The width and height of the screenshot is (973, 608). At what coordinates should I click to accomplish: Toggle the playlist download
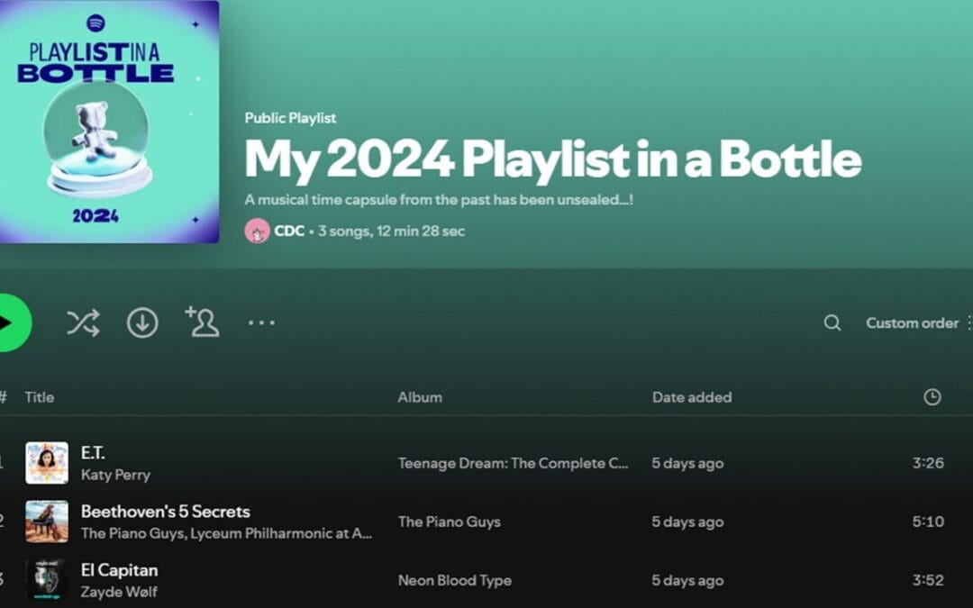[142, 322]
